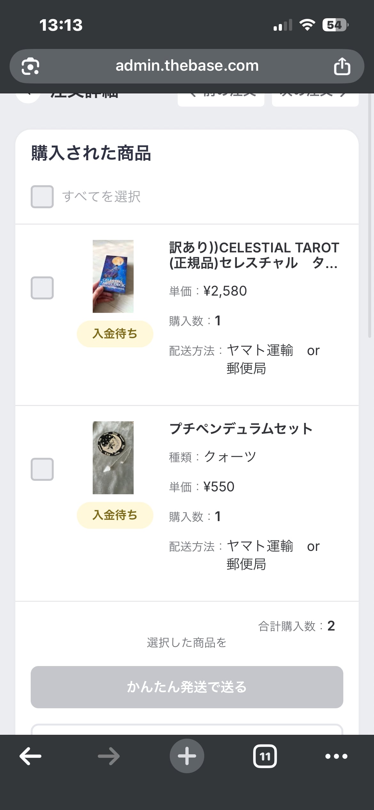The image size is (374, 810).
Task: Tap the share icon in address bar
Action: tap(342, 66)
